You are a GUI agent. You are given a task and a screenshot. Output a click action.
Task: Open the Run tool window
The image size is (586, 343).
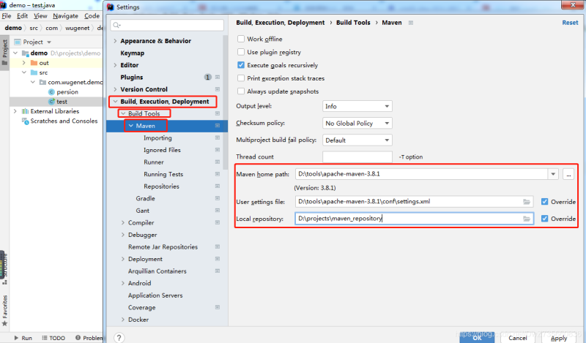pos(23,338)
